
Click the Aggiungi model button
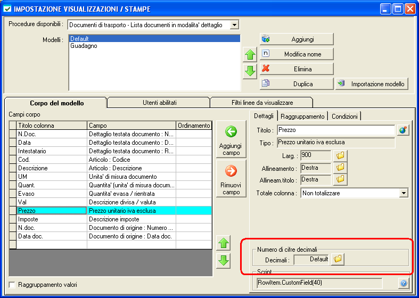click(x=297, y=39)
